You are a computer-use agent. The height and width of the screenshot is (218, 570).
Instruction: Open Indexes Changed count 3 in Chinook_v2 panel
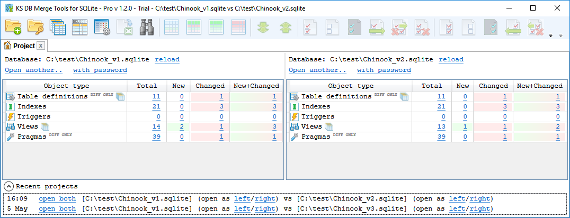tap(504, 106)
